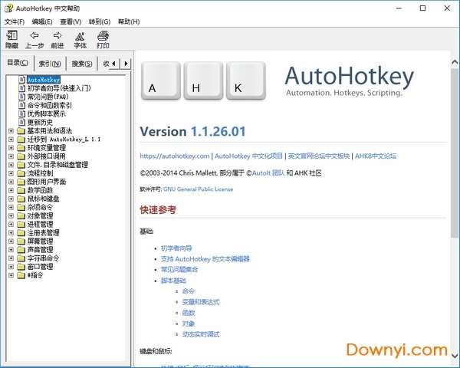Open the 文件(F) menu
The width and height of the screenshot is (460, 368).
click(15, 21)
